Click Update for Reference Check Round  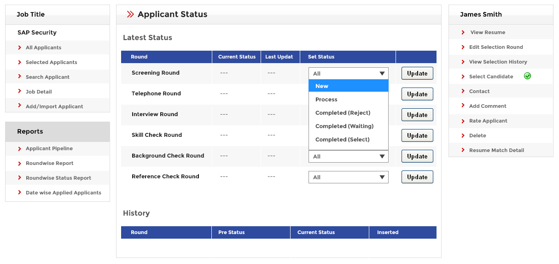point(417,177)
